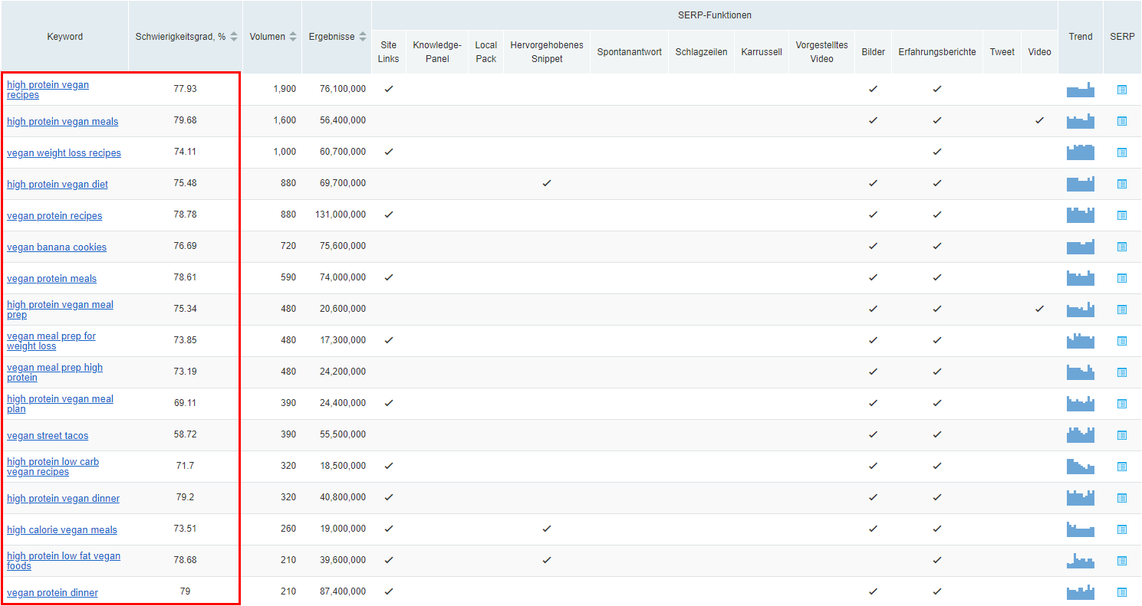Open the "vegan banana cookies" keyword link

pos(57,247)
